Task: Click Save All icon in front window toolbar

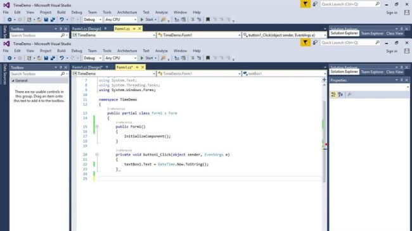Action: [53, 58]
